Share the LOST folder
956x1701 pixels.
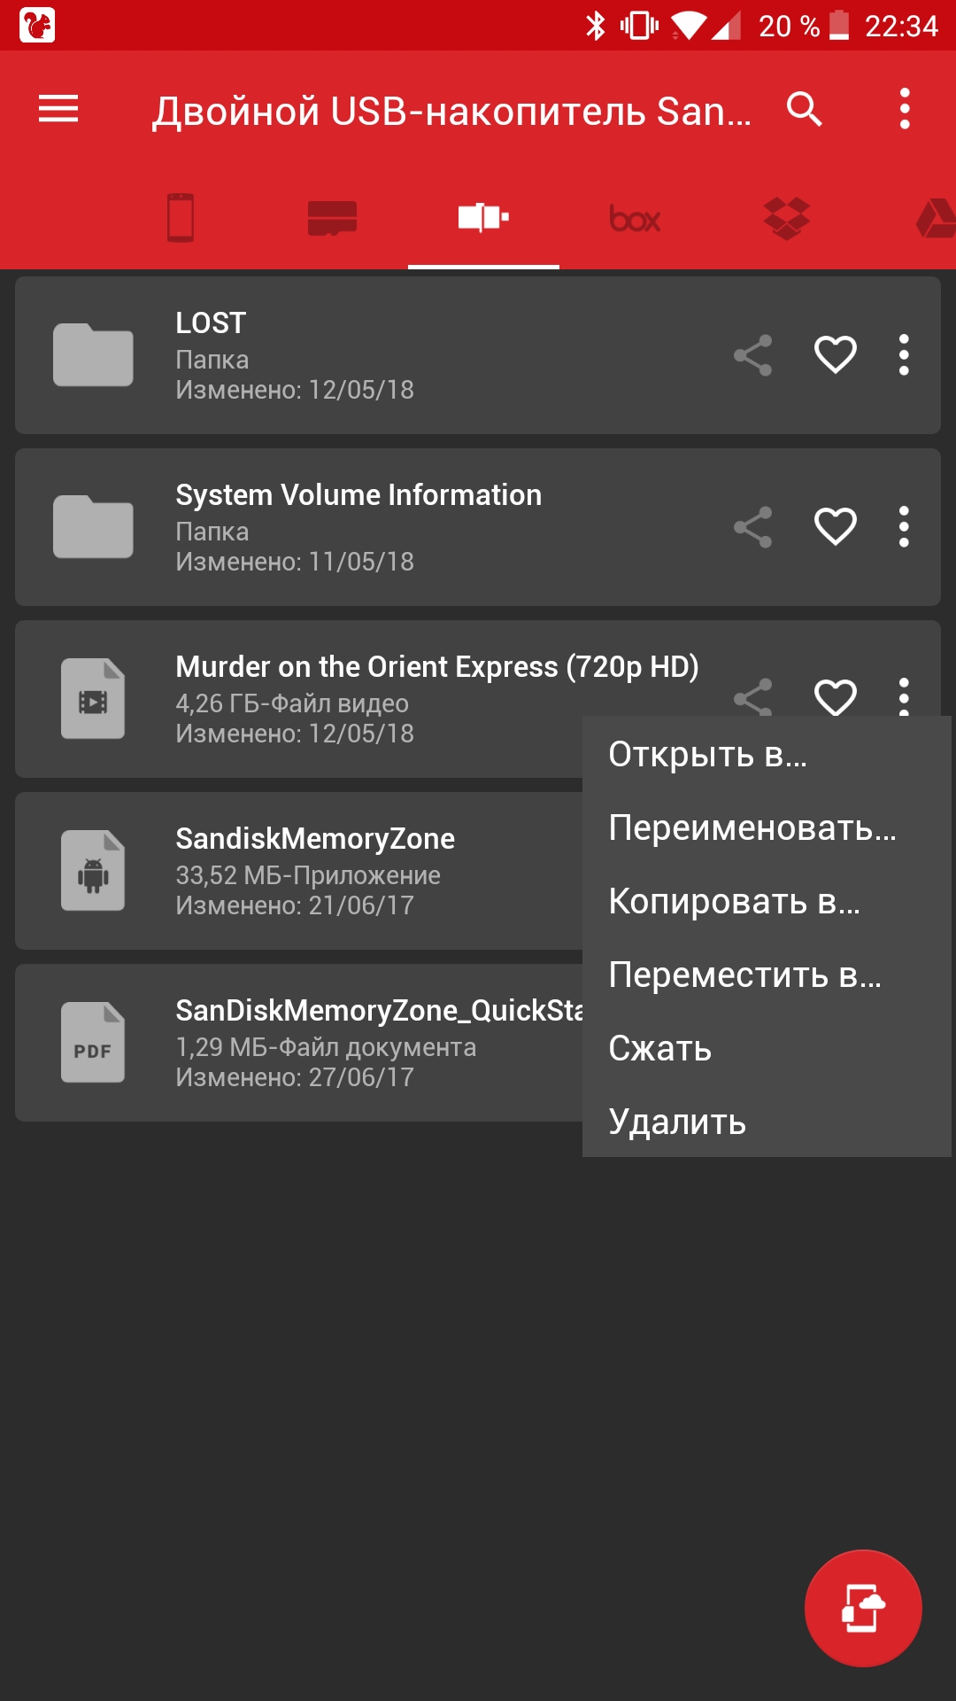(753, 355)
